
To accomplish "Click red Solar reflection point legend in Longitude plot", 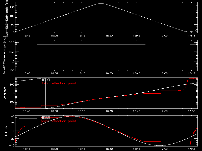I will pyautogui.click(x=58, y=83).
